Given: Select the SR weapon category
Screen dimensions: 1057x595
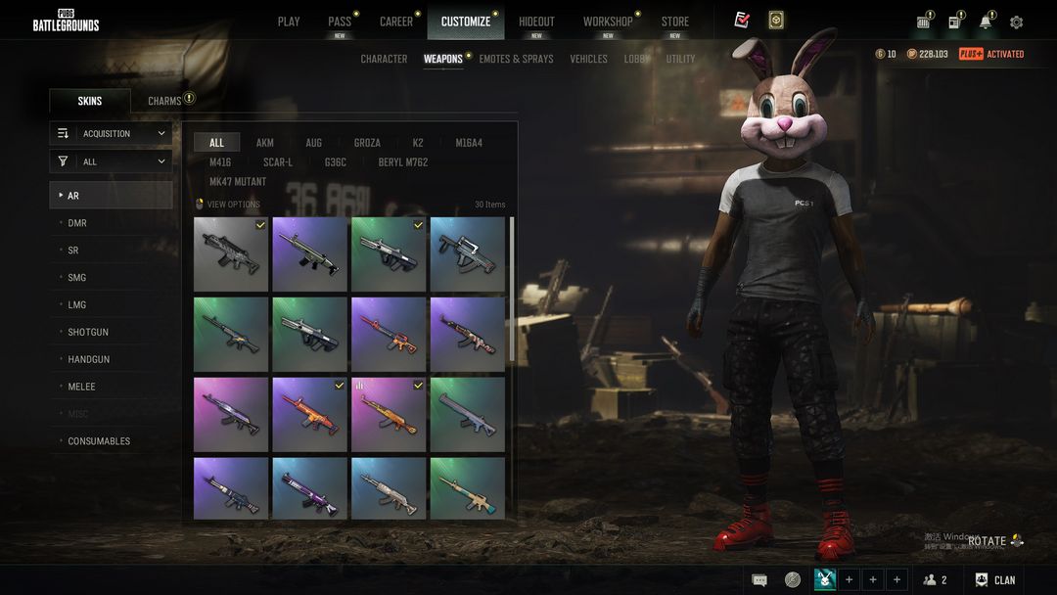Looking at the screenshot, I should 112,250.
